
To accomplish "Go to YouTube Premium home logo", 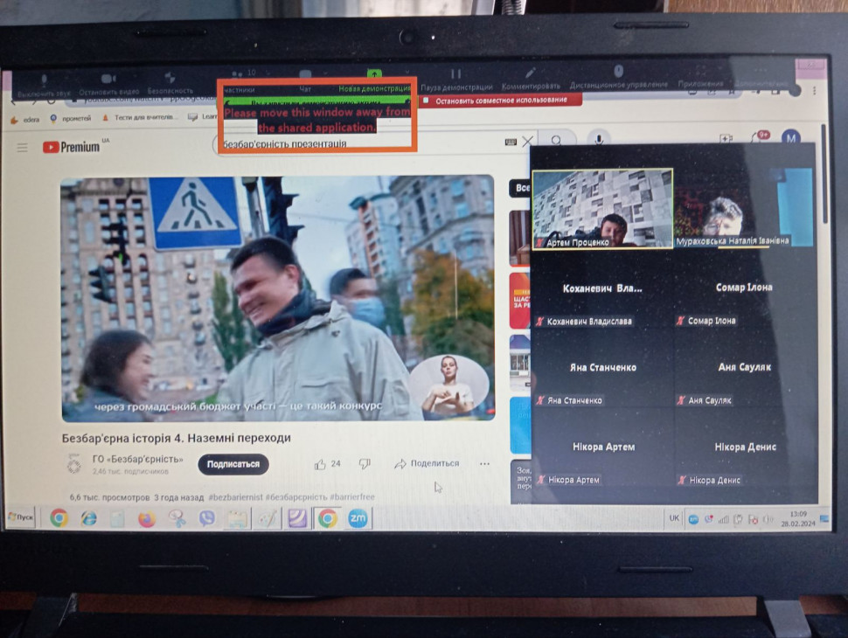I will click(x=72, y=147).
